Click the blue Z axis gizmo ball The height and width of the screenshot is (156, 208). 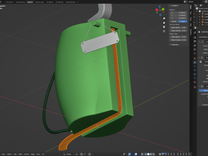159,6
